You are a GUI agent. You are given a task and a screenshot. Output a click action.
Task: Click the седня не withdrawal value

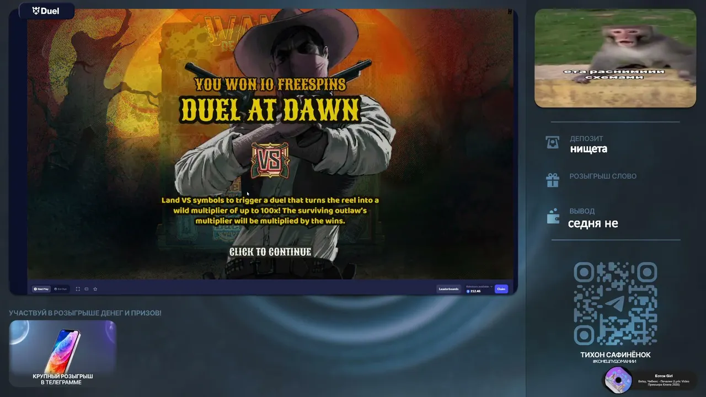coord(593,223)
